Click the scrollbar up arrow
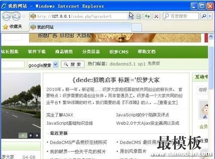215x159 pixels. (x=211, y=36)
